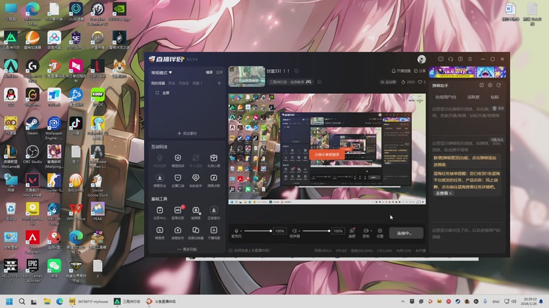This screenshot has width=549, height=308.
Task: Pop out the 弹幕助手 panel icon
Action: (x=499, y=85)
